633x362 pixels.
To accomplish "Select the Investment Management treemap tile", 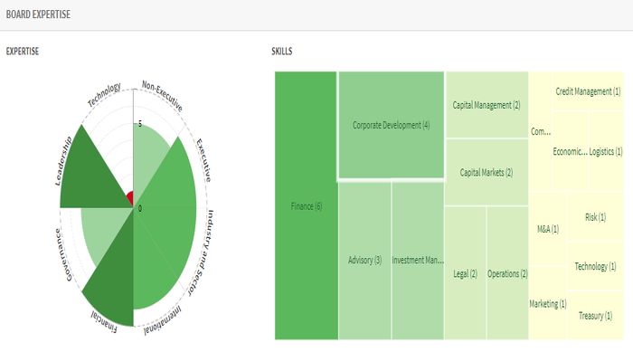I will (x=418, y=260).
